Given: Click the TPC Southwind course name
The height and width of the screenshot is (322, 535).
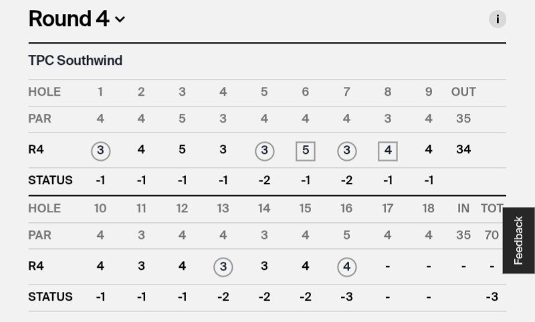Looking at the screenshot, I should (76, 60).
